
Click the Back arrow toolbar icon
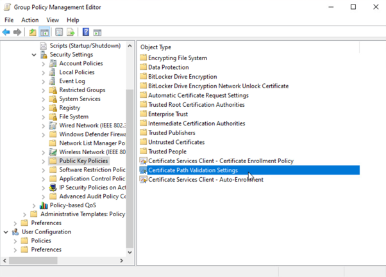[6, 32]
